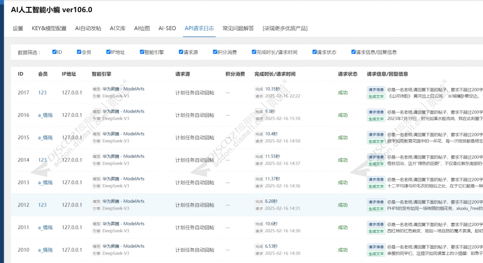Open member 123 in row 2017
This screenshot has width=483, height=263.
pos(42,93)
